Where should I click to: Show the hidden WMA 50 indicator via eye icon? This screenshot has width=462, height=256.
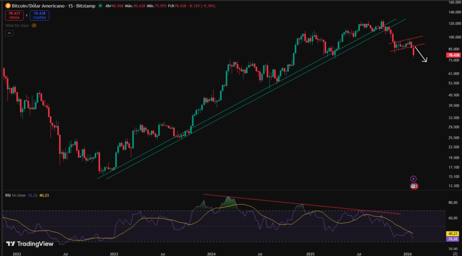click(x=34, y=26)
